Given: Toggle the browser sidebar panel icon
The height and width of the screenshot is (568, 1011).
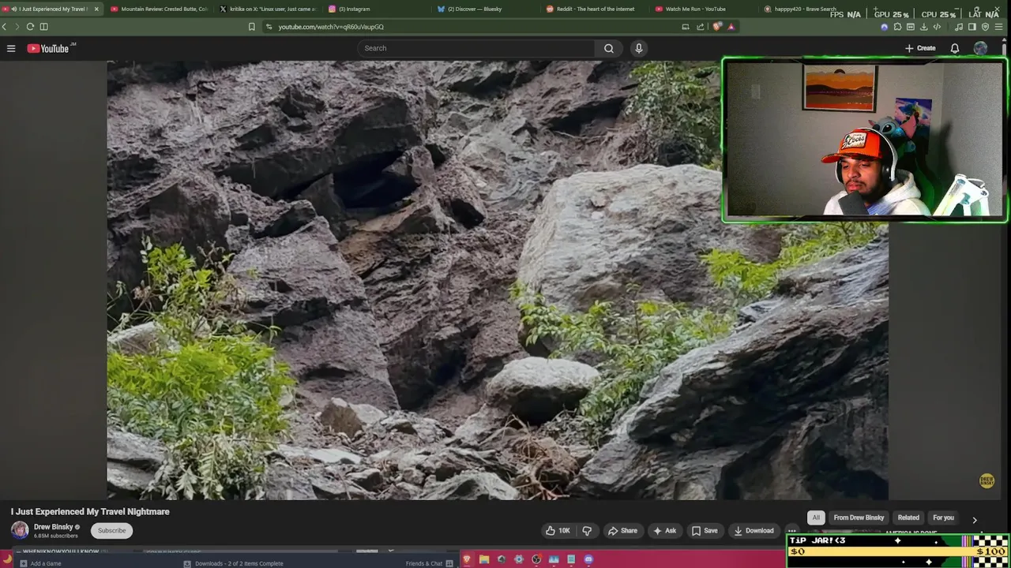Looking at the screenshot, I should [43, 27].
